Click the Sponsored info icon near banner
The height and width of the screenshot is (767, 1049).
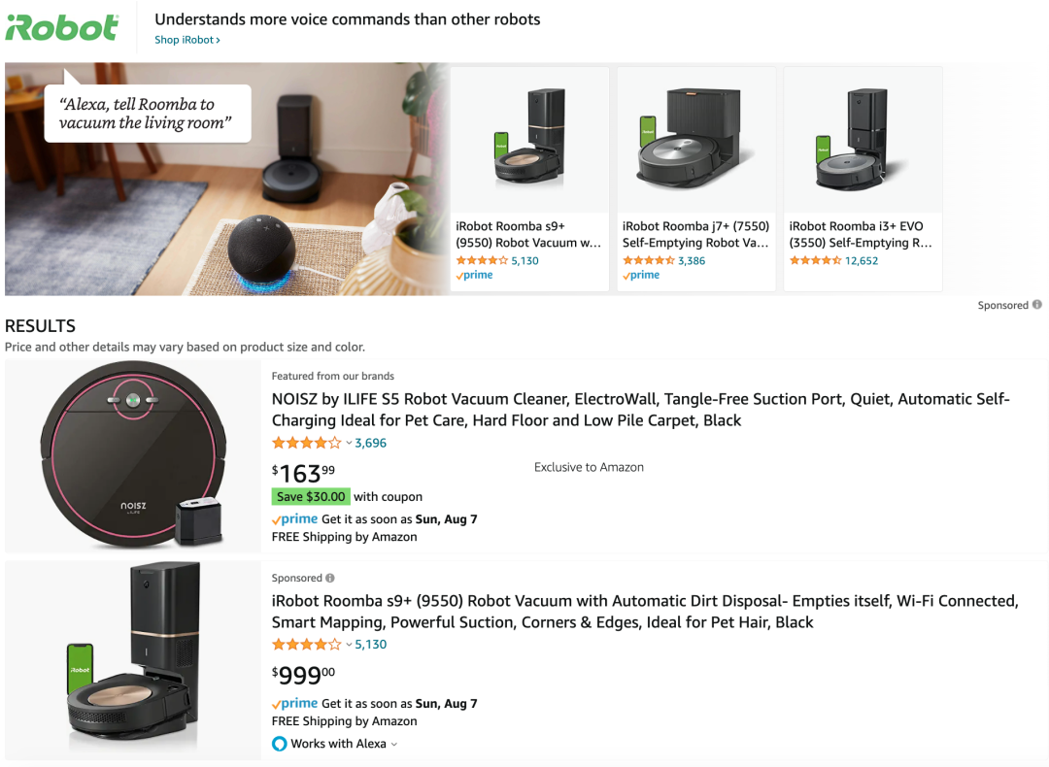pyautogui.click(x=1037, y=304)
